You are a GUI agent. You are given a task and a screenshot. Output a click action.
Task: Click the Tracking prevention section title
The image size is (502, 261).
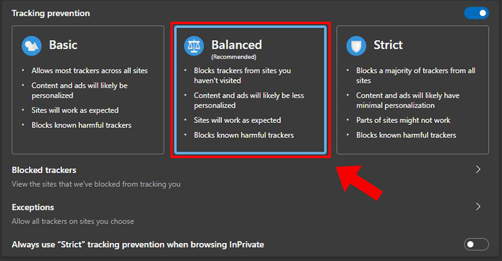tap(51, 13)
